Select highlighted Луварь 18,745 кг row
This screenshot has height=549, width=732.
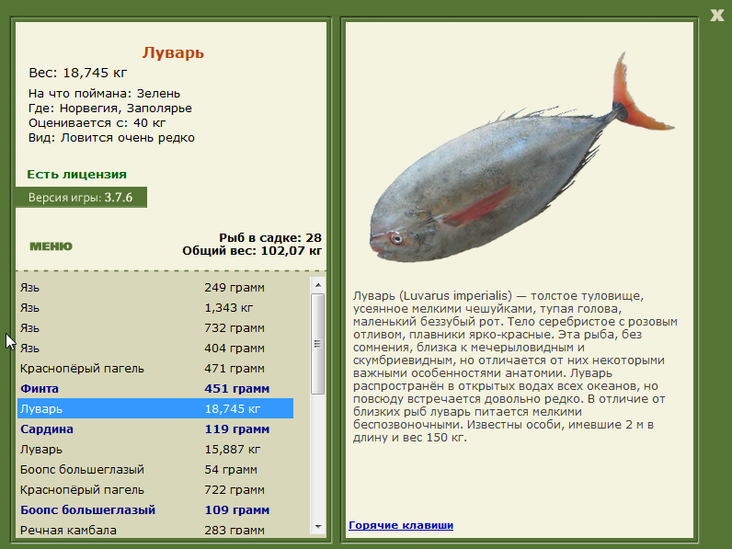[x=155, y=408]
